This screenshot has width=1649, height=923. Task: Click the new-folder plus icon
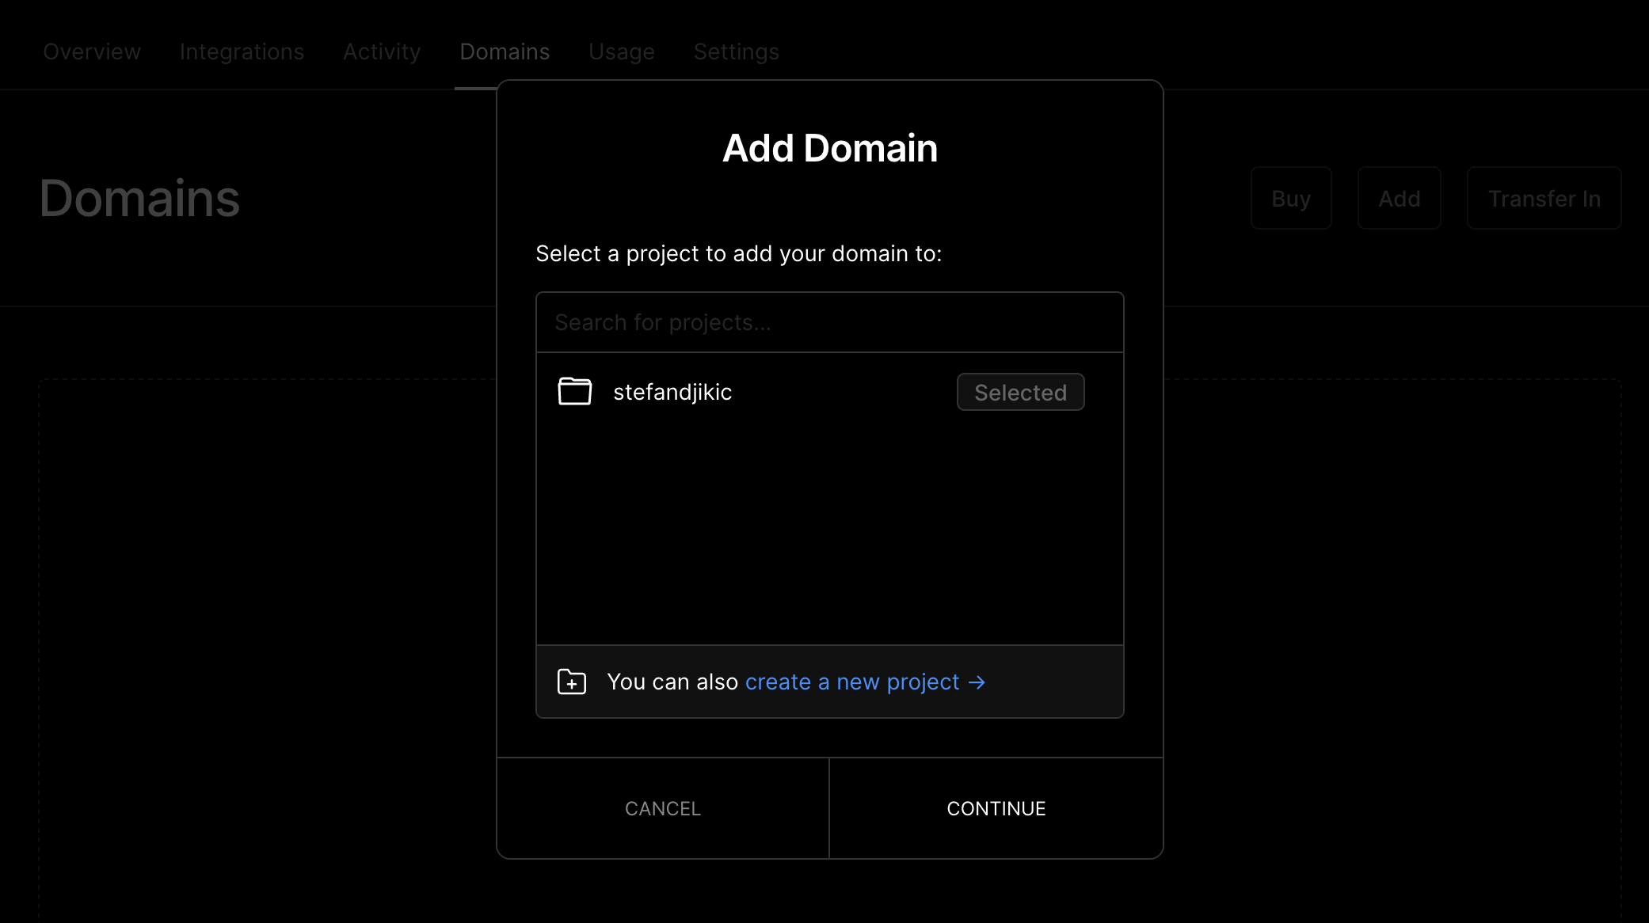[x=571, y=682]
